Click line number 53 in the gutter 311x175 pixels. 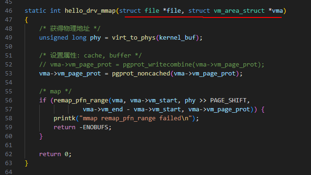point(9,74)
